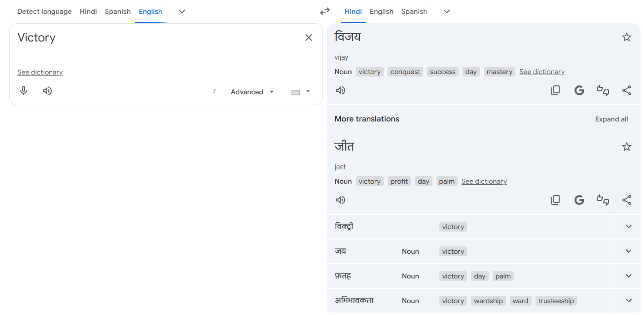Viewport: 643px width, 315px height.
Task: Click palm chip under जीत
Action: coord(447,181)
